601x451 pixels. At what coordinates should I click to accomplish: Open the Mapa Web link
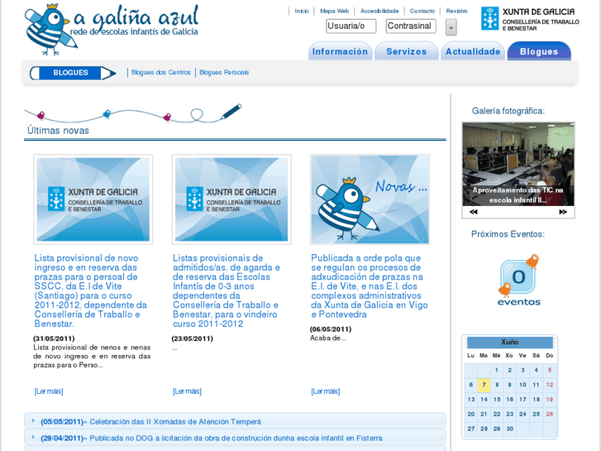click(334, 11)
